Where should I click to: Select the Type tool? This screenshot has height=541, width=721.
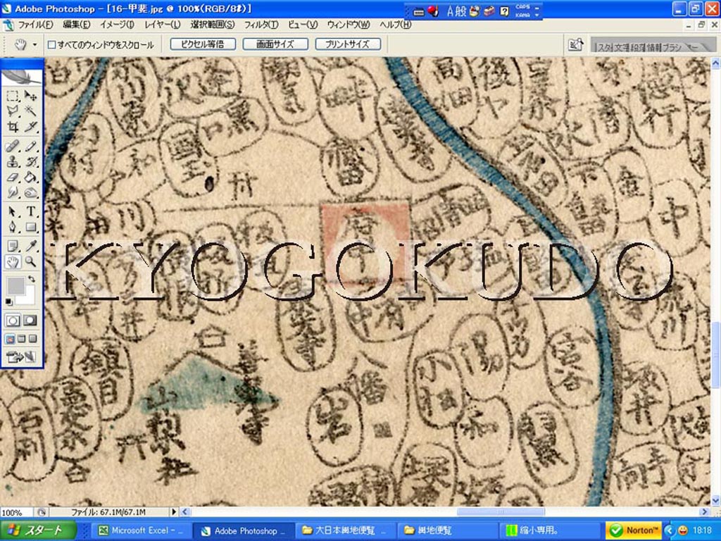click(30, 211)
